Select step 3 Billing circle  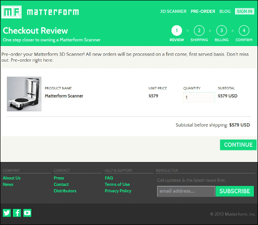(222, 30)
